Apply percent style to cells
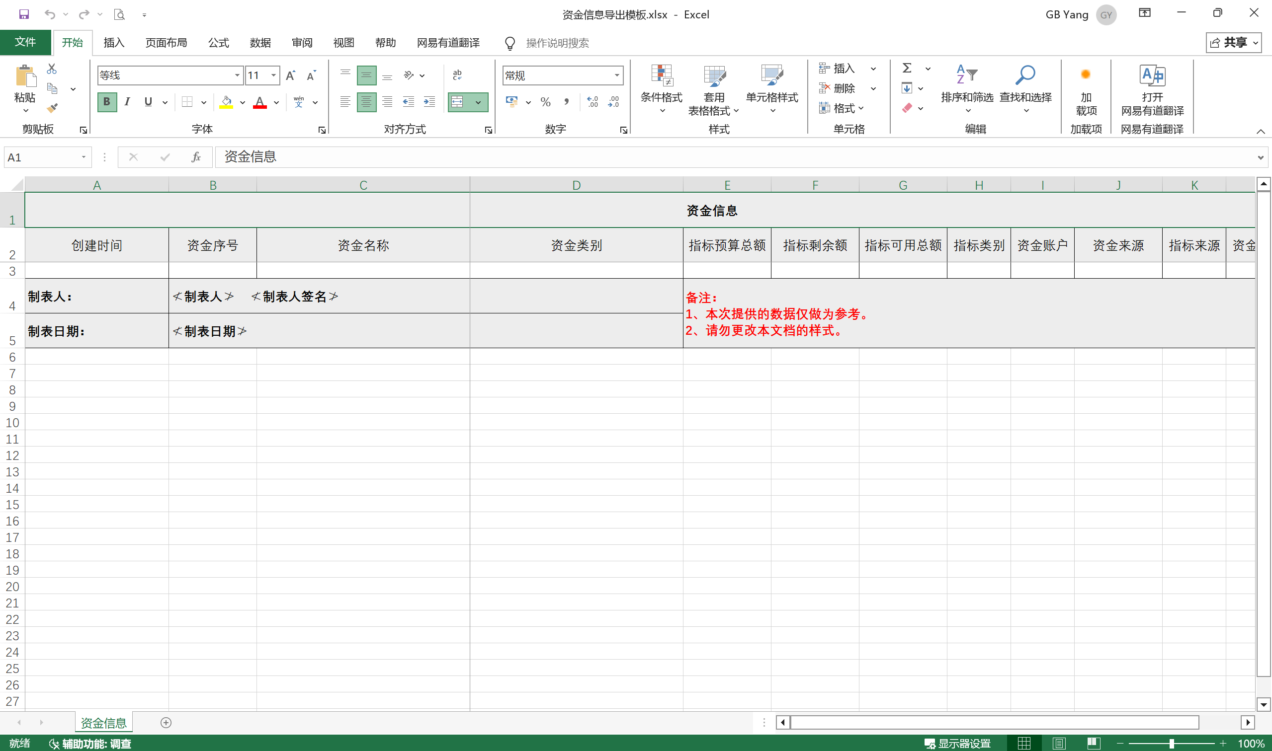The height and width of the screenshot is (751, 1272). click(545, 102)
